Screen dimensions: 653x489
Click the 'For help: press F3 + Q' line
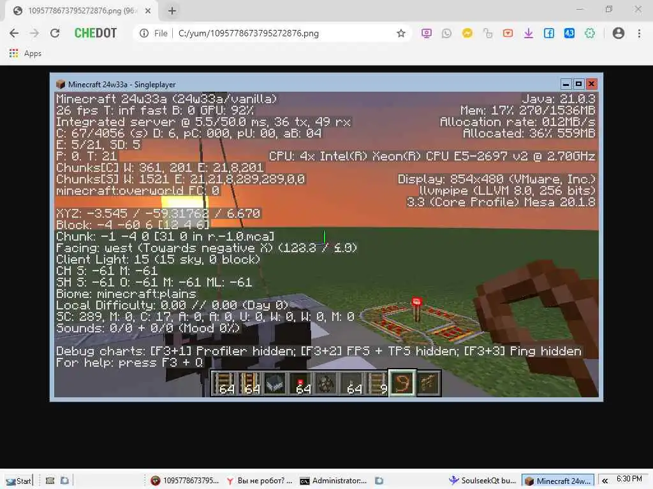[x=129, y=362]
